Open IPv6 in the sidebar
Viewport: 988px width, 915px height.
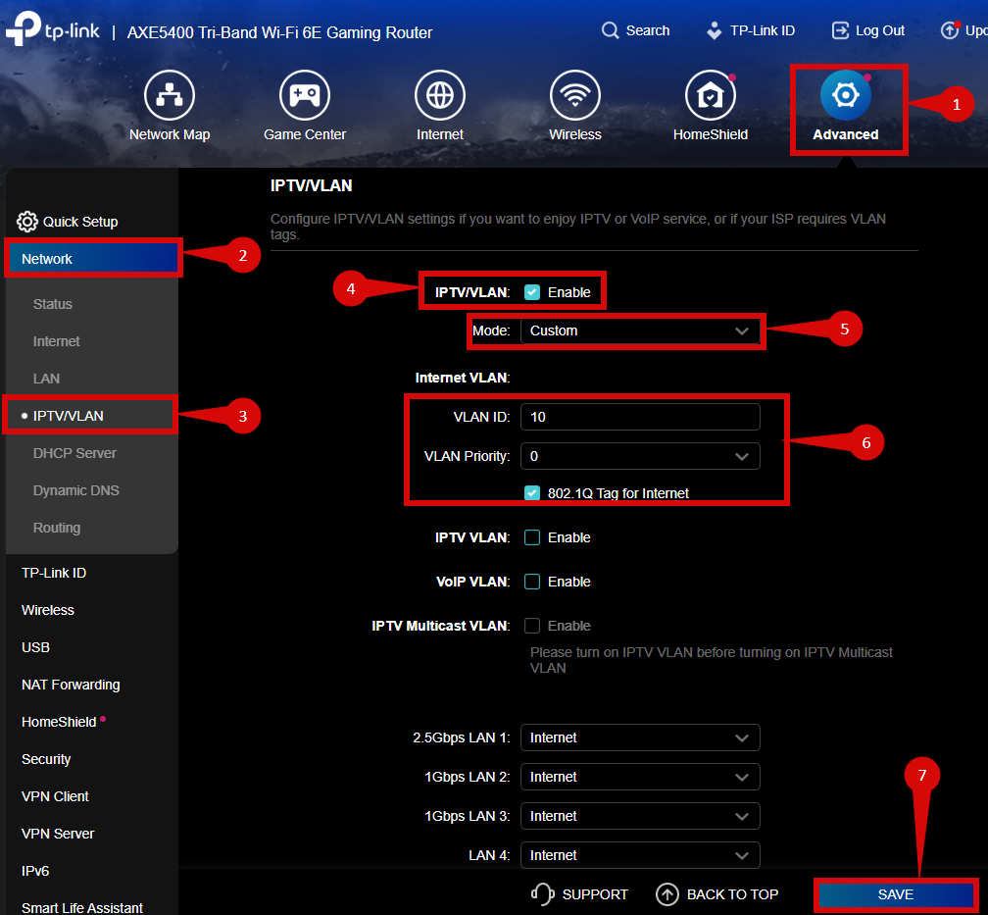point(35,870)
